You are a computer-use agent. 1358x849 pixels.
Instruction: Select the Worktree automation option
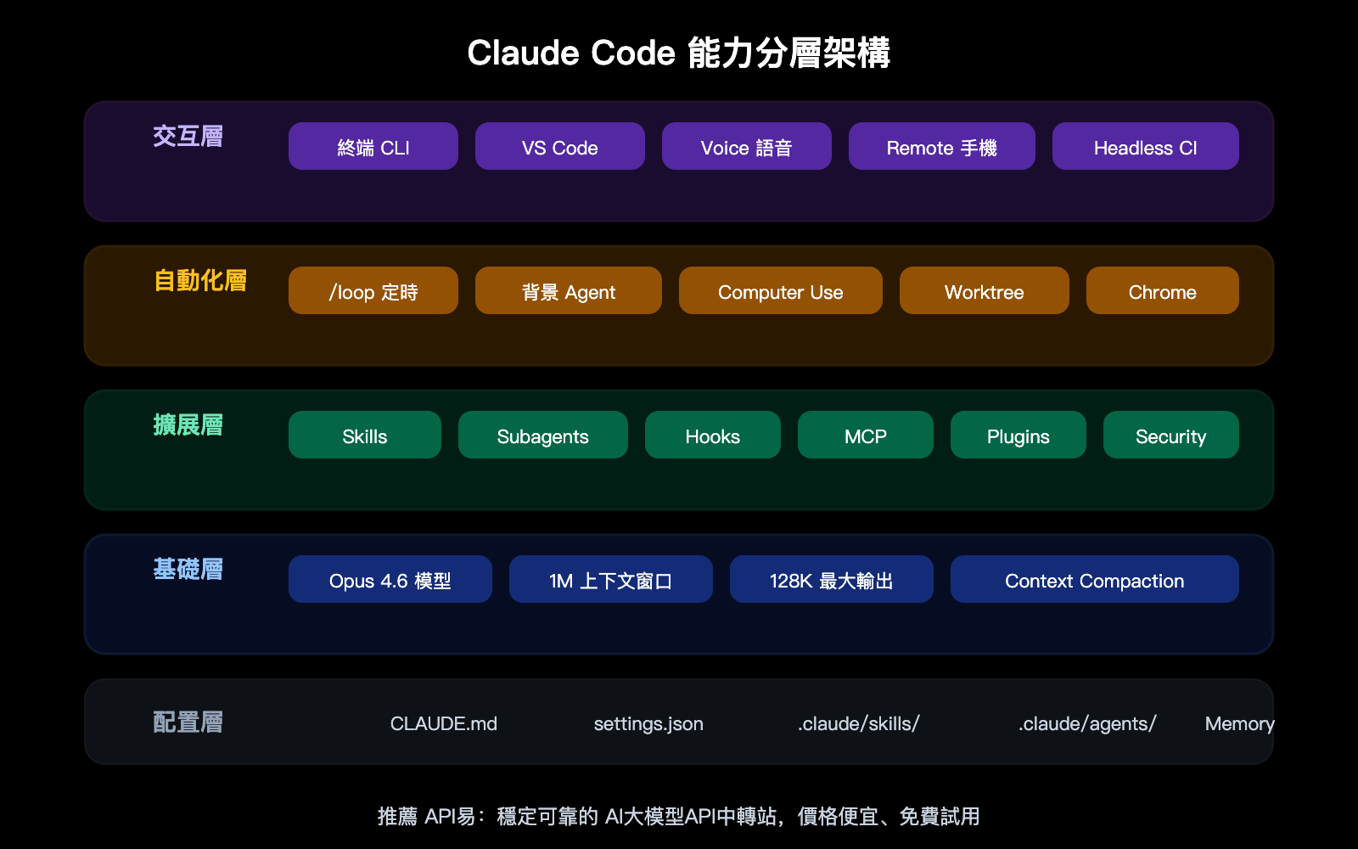tap(984, 291)
